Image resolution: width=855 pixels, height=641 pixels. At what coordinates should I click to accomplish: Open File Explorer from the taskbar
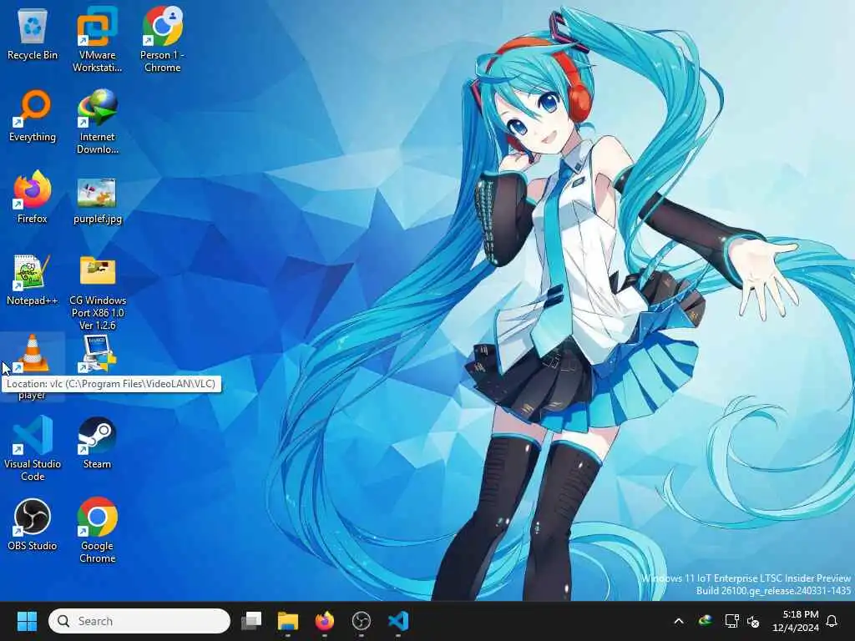(x=288, y=621)
